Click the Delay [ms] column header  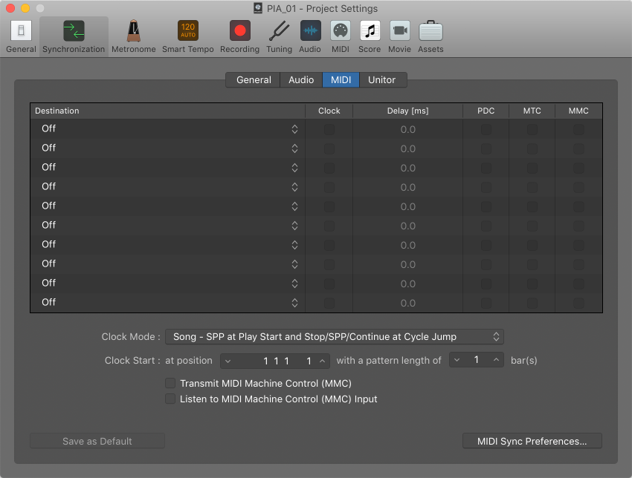(408, 111)
